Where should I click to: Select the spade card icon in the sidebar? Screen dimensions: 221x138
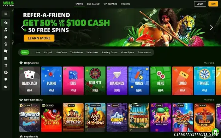click(x=6, y=37)
